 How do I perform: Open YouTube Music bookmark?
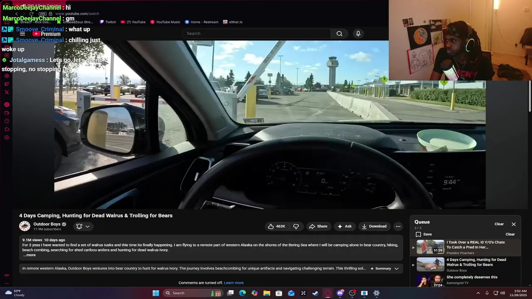click(165, 22)
